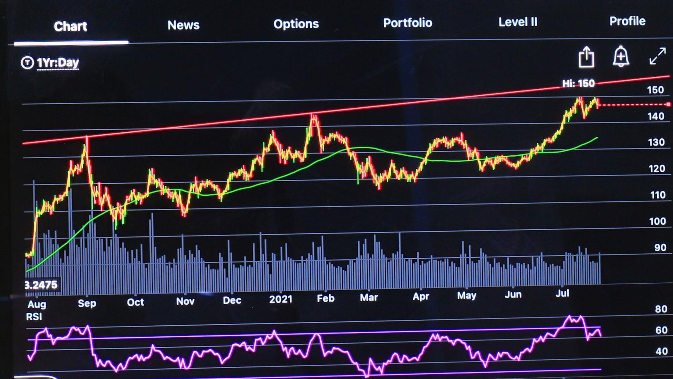This screenshot has height=379, width=673.
Task: Click the red current price marker
Action: pyautogui.click(x=668, y=104)
